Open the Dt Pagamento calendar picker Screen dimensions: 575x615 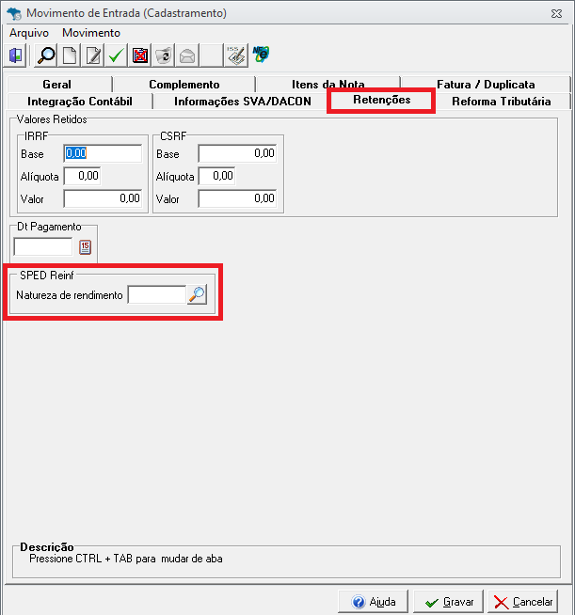86,247
